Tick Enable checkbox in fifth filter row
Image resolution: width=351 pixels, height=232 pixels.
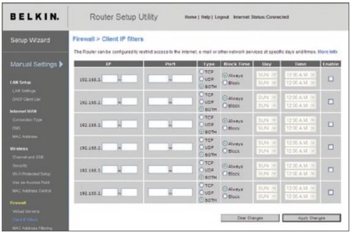[x=331, y=170]
